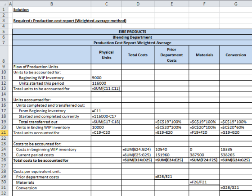Click 'Production Cost Report-Weighted-Average' cell
The height and width of the screenshot is (196, 252).
132,43
